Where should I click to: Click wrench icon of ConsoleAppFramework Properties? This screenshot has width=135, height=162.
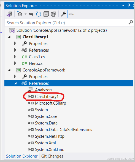[25, 77]
